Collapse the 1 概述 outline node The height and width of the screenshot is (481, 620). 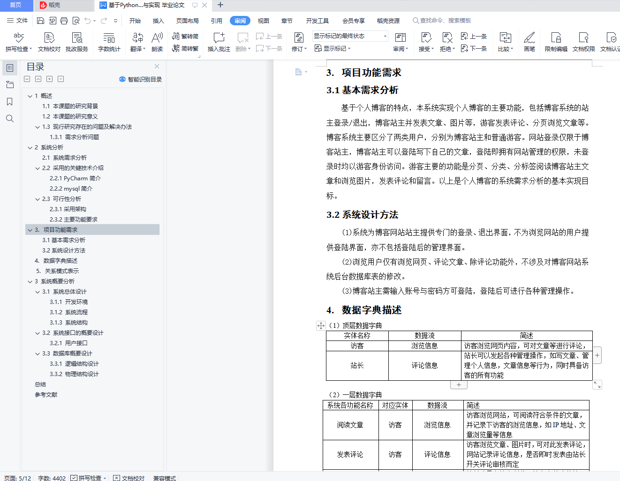tap(30, 96)
